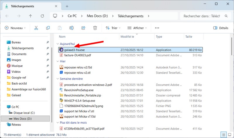Unpin Bureau from quick access

48,42
